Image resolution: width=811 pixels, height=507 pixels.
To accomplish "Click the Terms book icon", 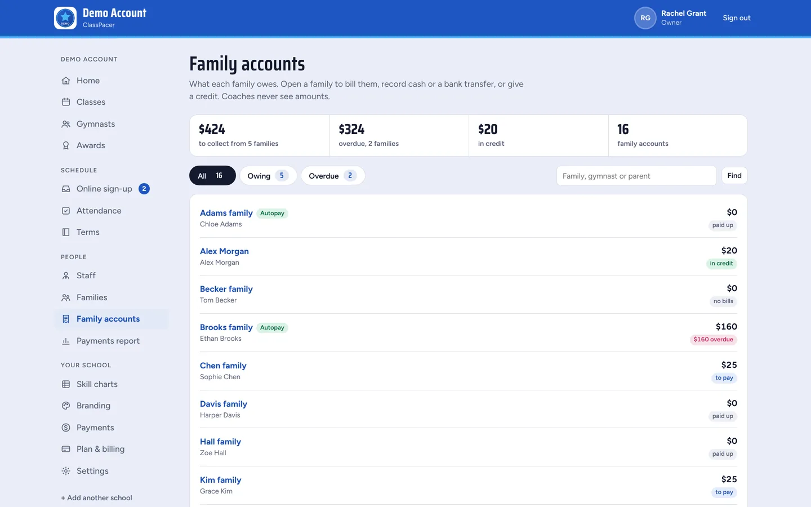I will (x=66, y=232).
